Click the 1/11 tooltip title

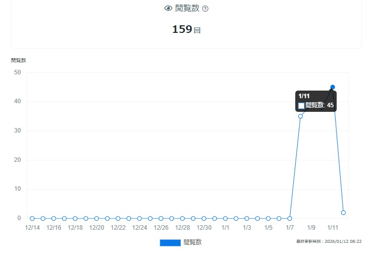(304, 96)
